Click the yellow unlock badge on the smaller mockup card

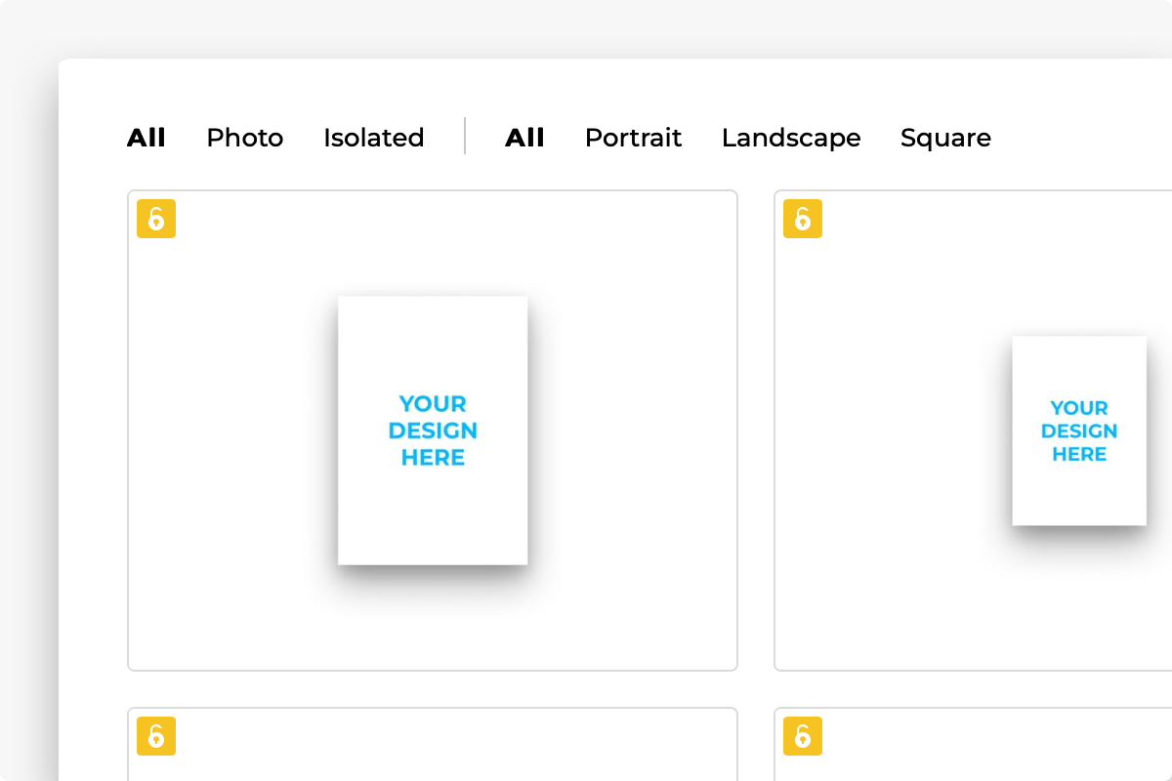[803, 219]
